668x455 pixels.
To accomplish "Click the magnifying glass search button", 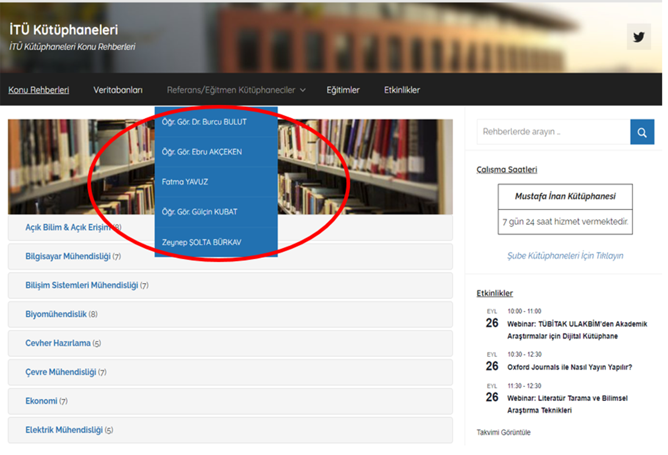I will (x=642, y=132).
